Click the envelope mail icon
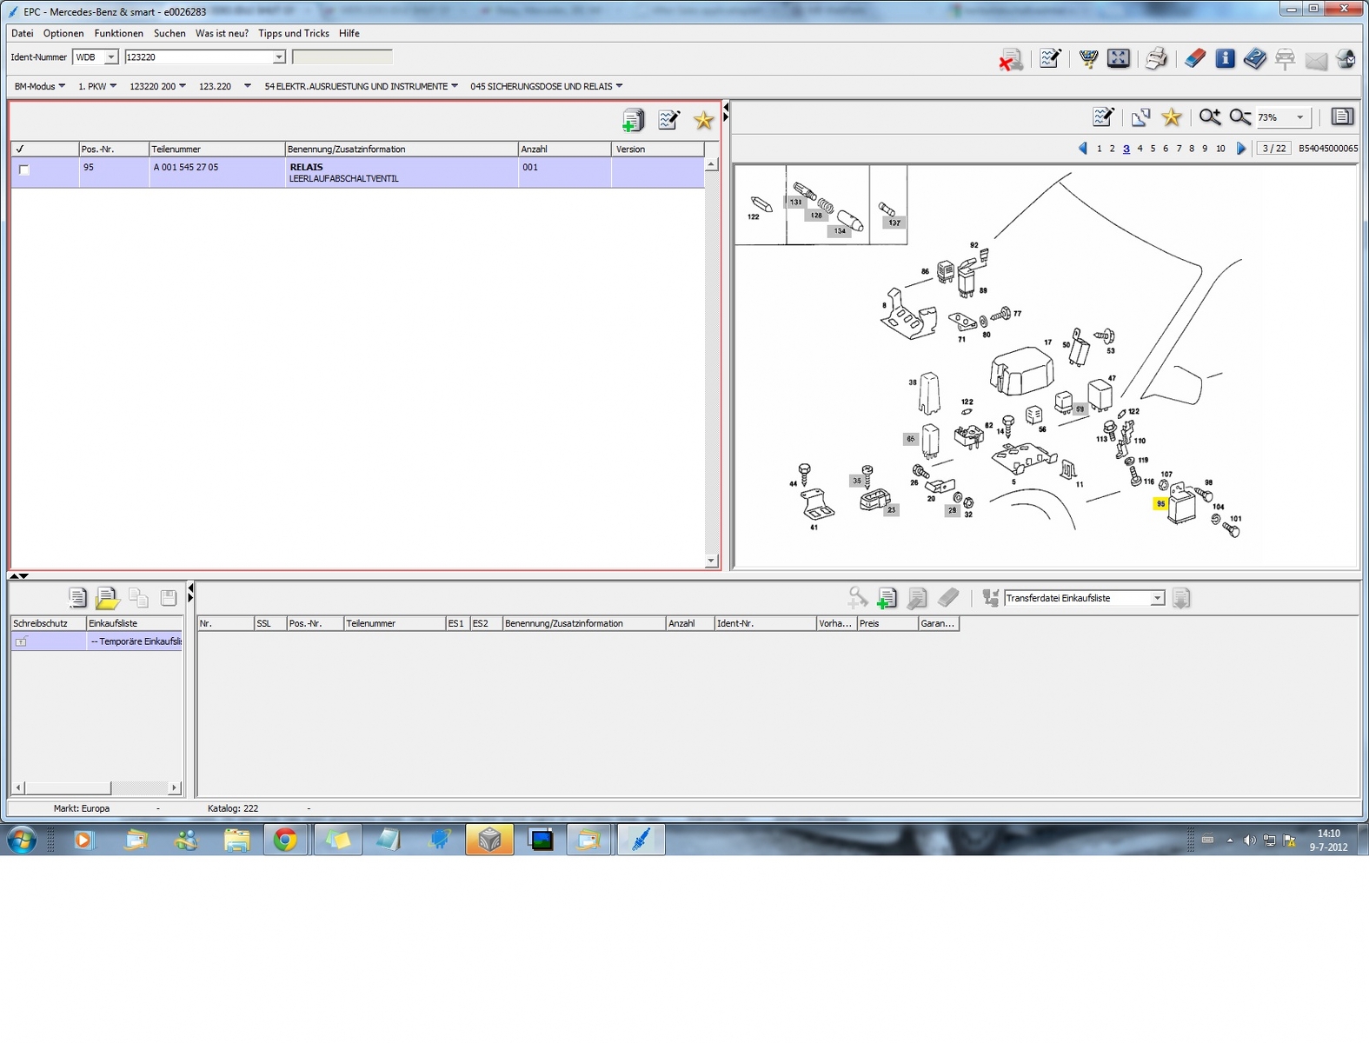 [x=1316, y=60]
